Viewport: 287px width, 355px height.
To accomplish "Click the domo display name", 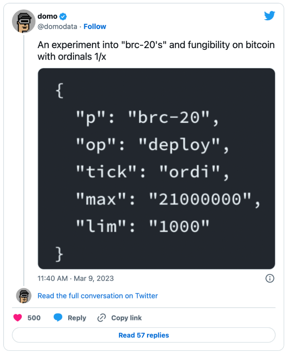I will (47, 16).
